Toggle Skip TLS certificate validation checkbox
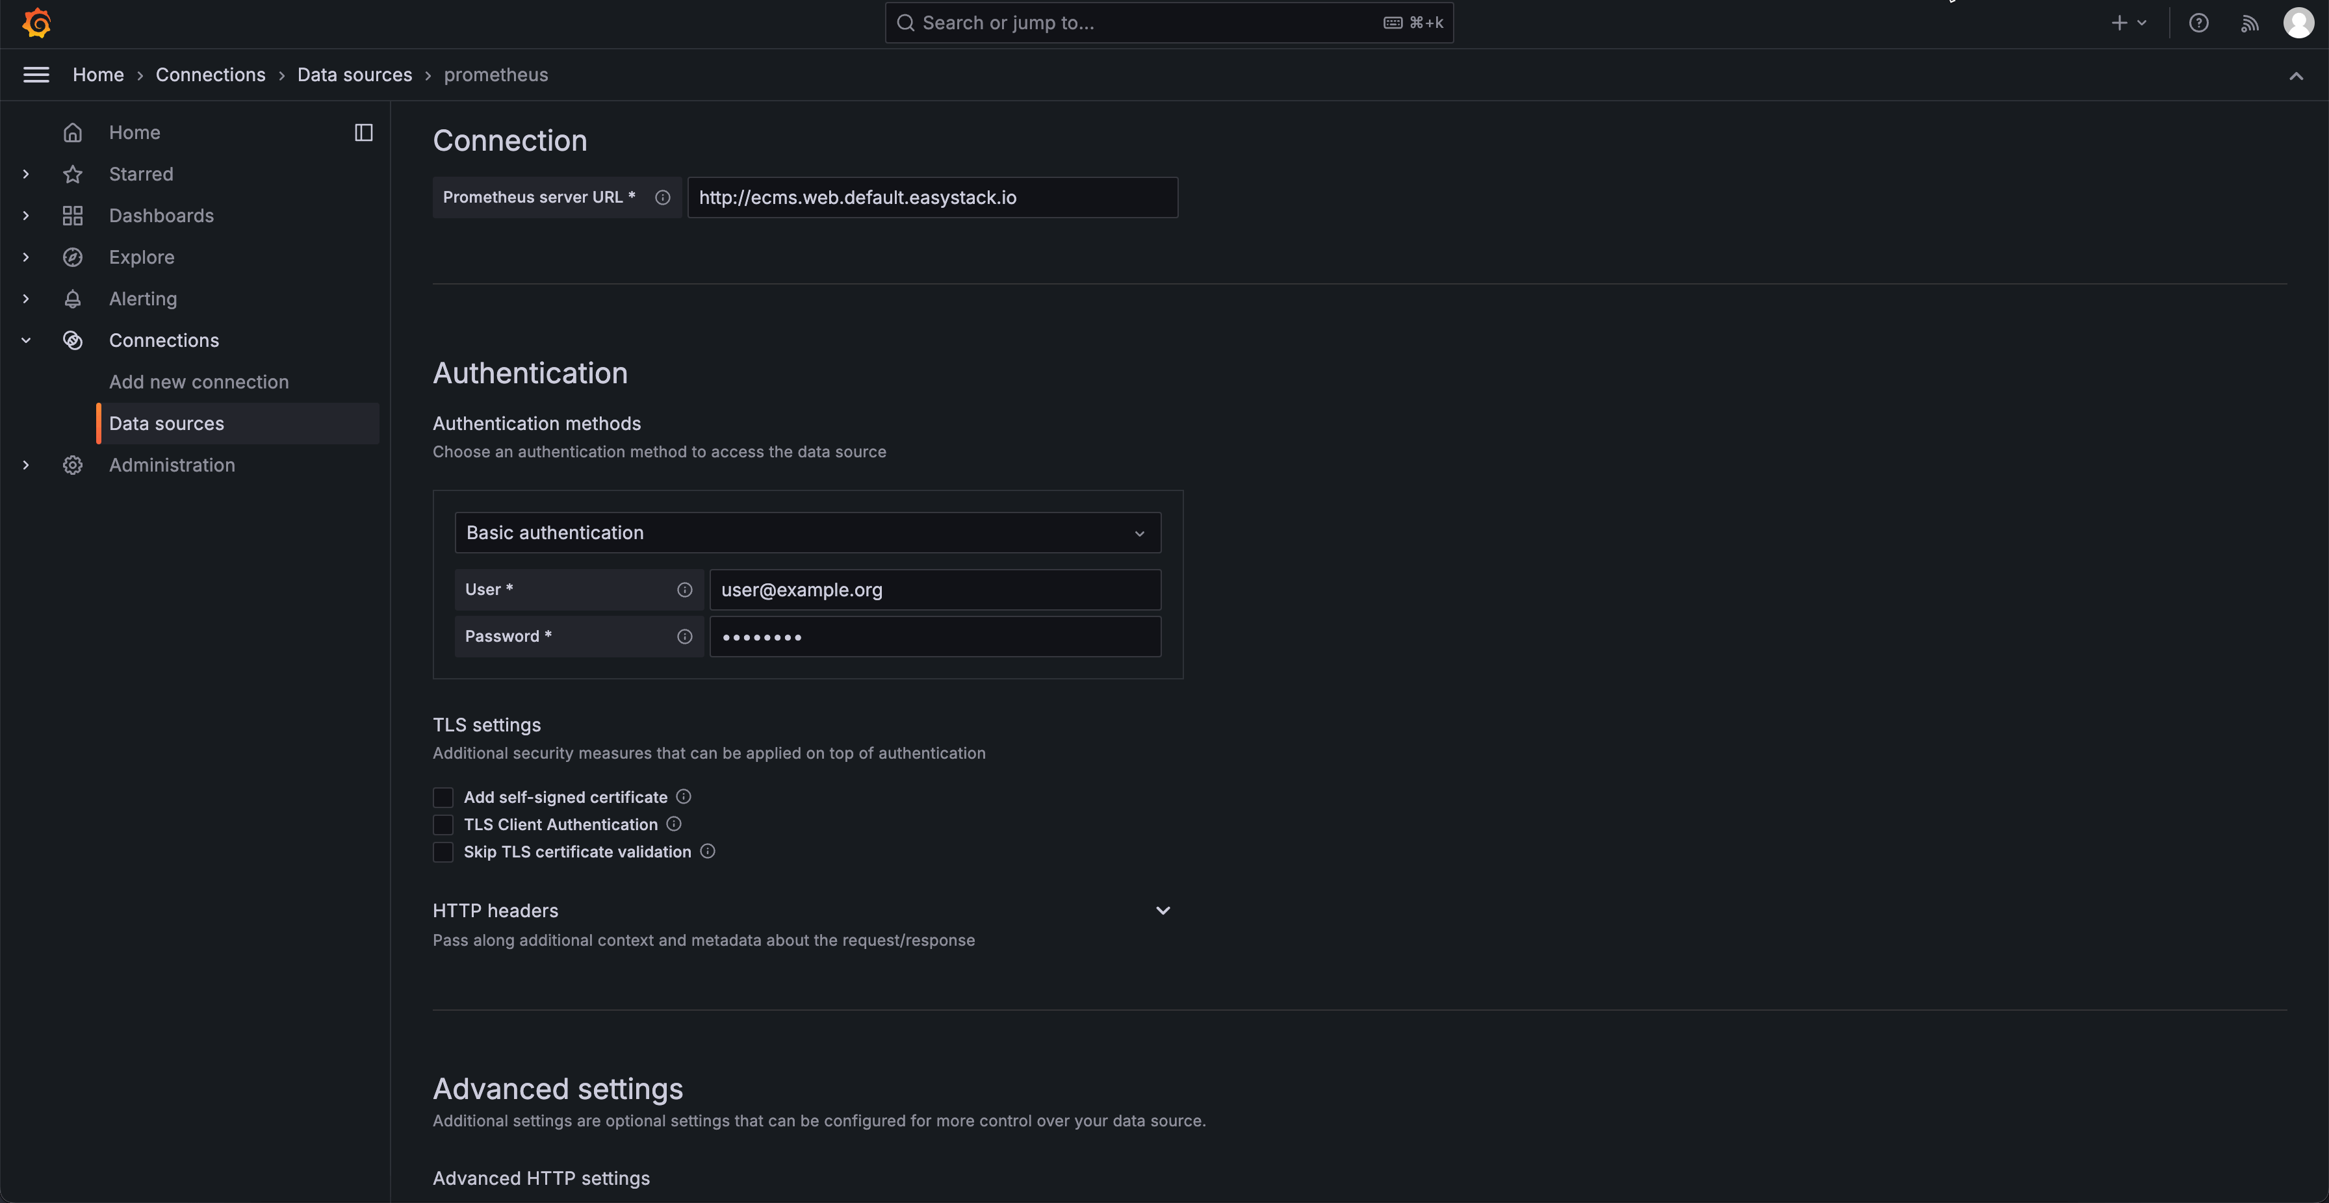The image size is (2329, 1203). click(x=443, y=852)
